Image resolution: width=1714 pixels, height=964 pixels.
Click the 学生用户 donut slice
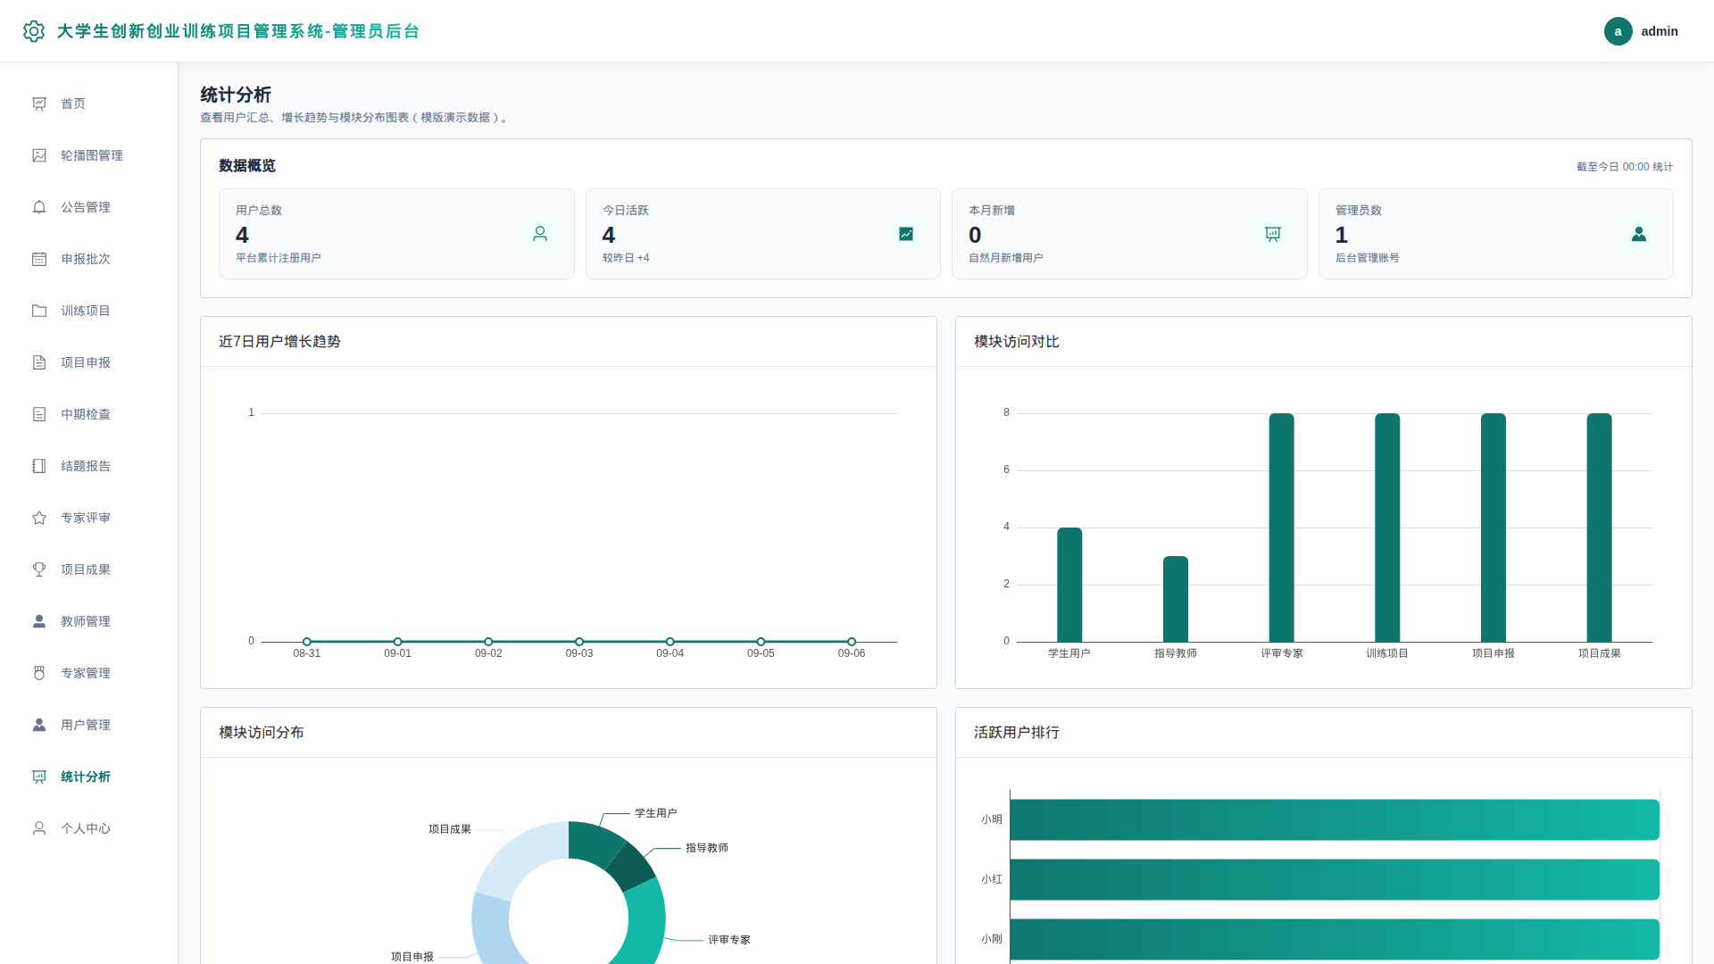[594, 843]
